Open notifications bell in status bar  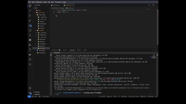pyautogui.click(x=156, y=96)
